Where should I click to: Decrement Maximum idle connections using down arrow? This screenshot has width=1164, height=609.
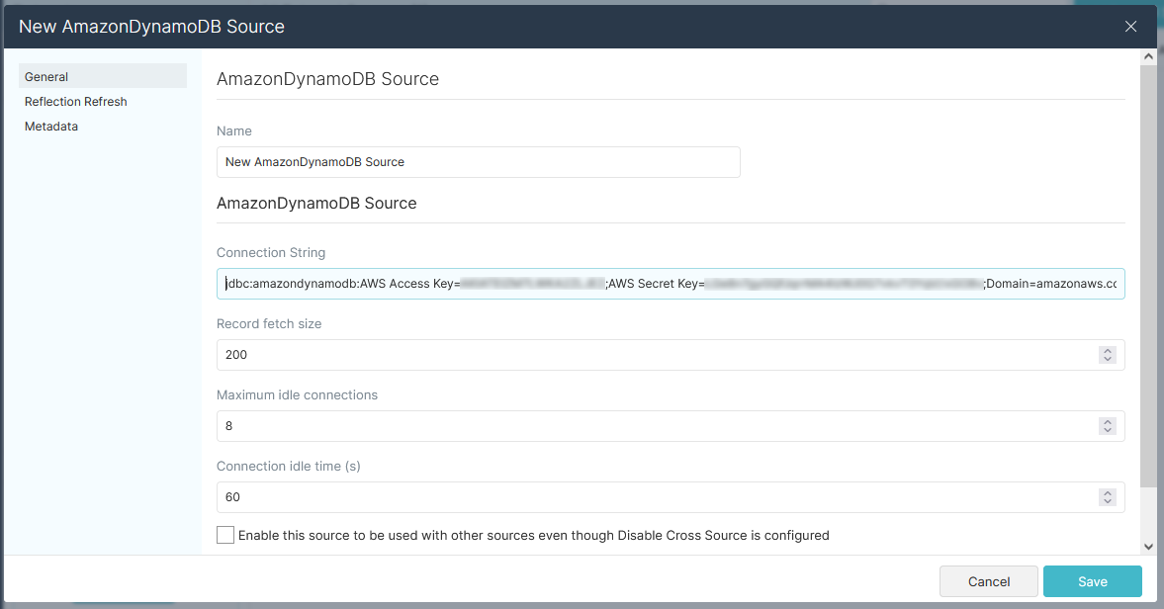click(1108, 431)
